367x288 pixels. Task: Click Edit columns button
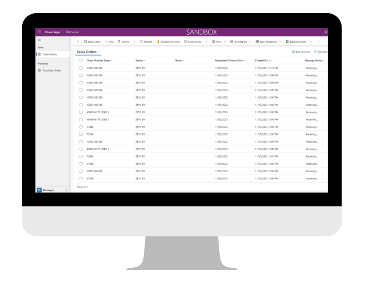point(301,52)
